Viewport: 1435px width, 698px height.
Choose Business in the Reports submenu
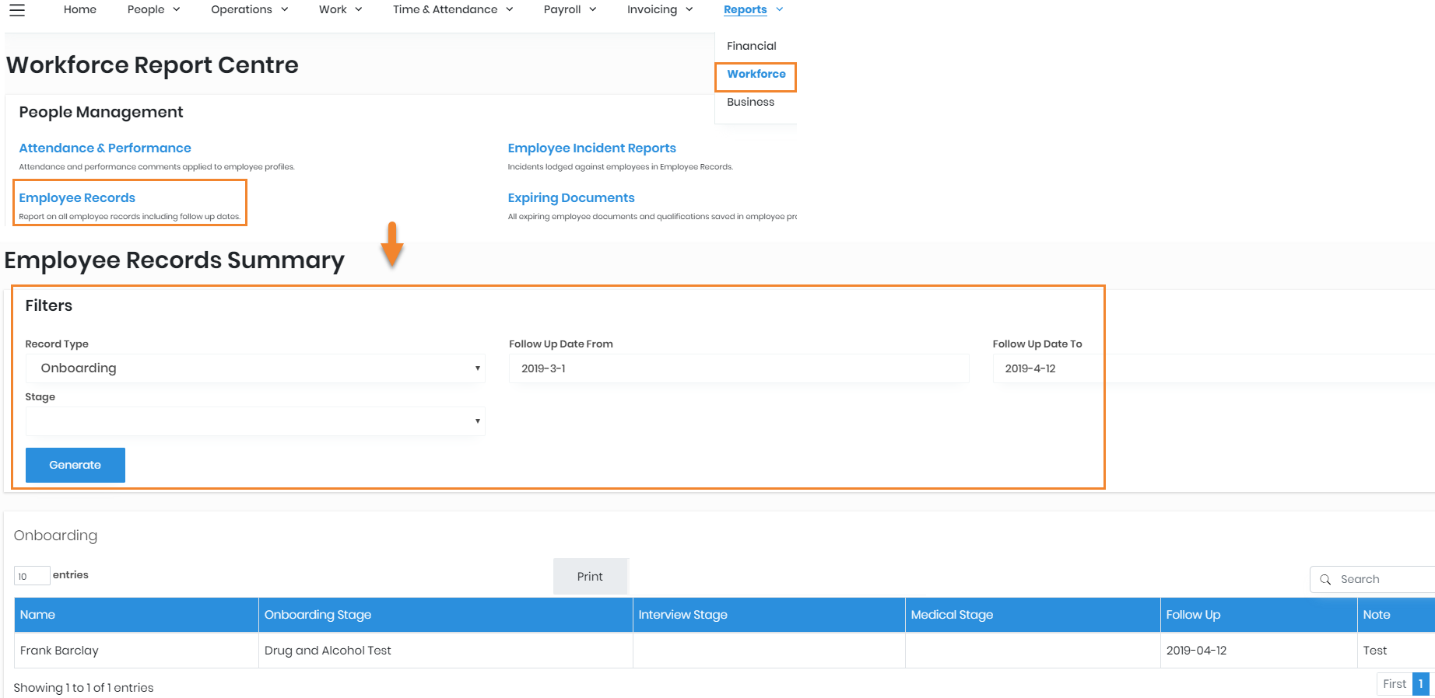click(750, 102)
